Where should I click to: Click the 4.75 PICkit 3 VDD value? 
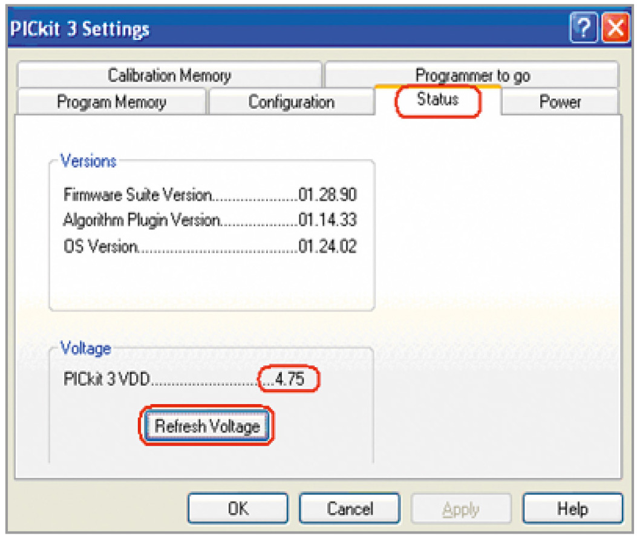(x=289, y=380)
